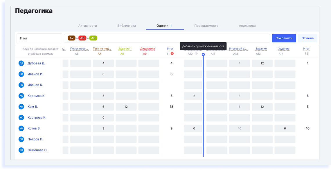Click the Задание 1 column header
The width and height of the screenshot is (331, 170).
click(125, 49)
